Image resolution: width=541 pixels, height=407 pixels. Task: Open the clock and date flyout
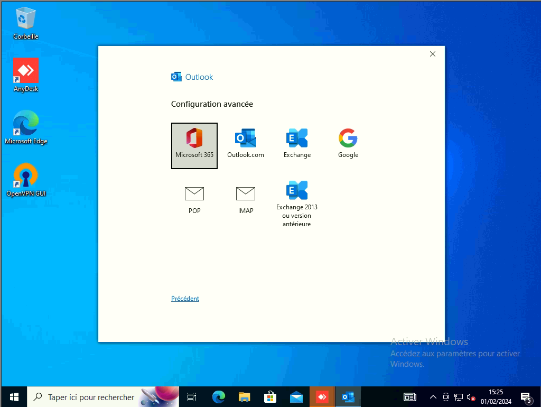[x=496, y=397]
